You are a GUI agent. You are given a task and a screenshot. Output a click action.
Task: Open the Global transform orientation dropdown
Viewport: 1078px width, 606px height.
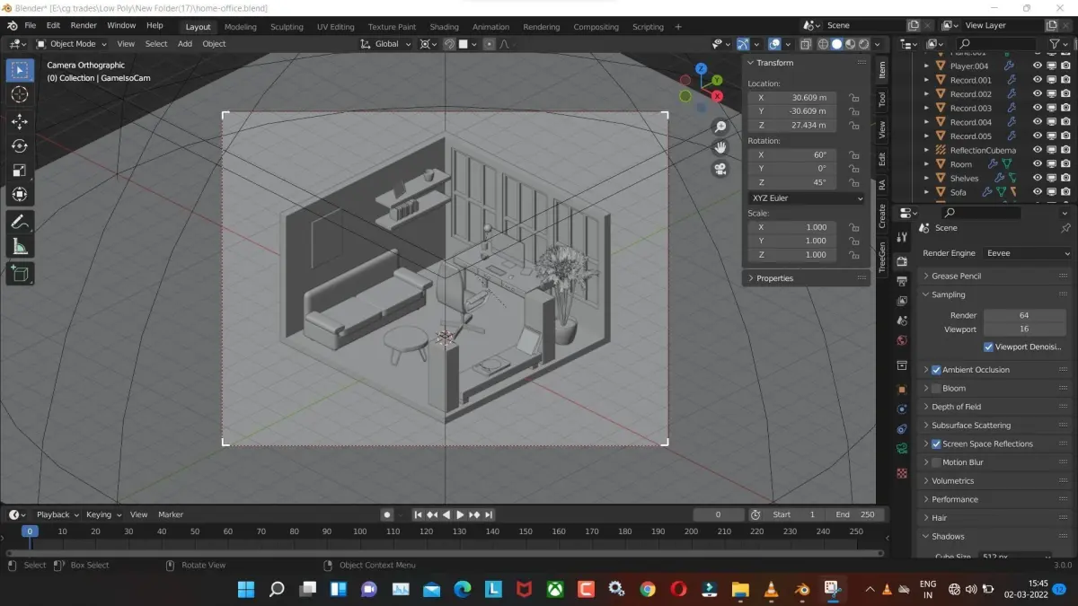click(386, 44)
